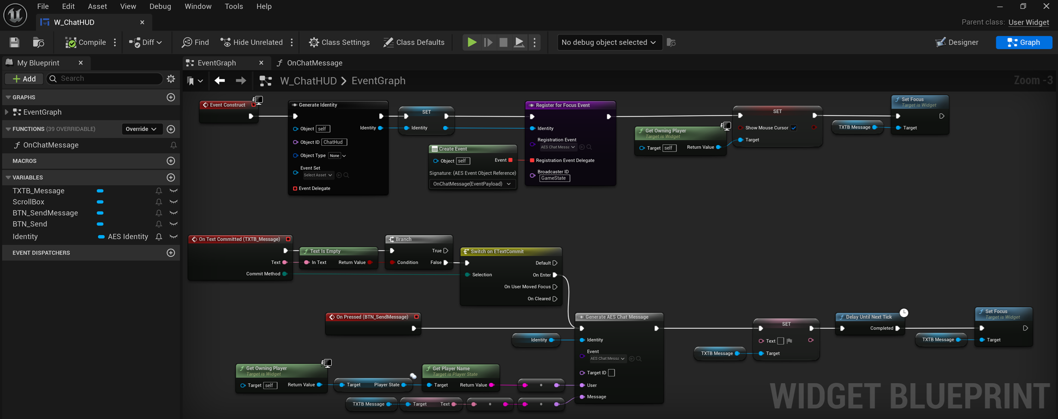The height and width of the screenshot is (419, 1058).
Task: Open Class Defaults
Action: pos(414,42)
